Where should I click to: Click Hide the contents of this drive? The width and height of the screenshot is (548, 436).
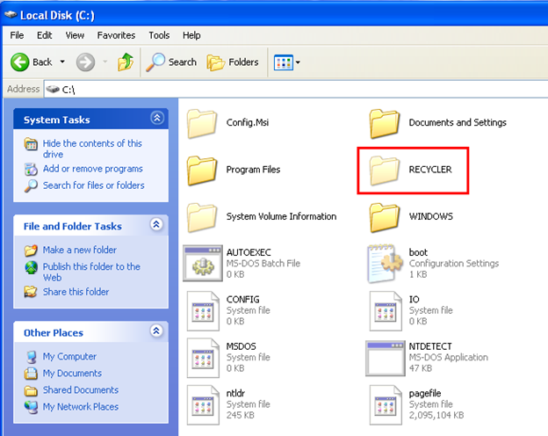(91, 149)
